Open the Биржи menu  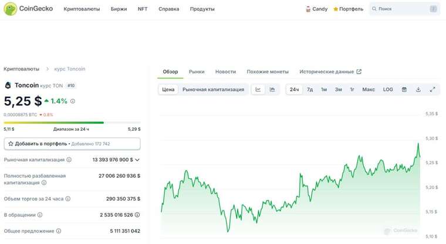tap(119, 9)
